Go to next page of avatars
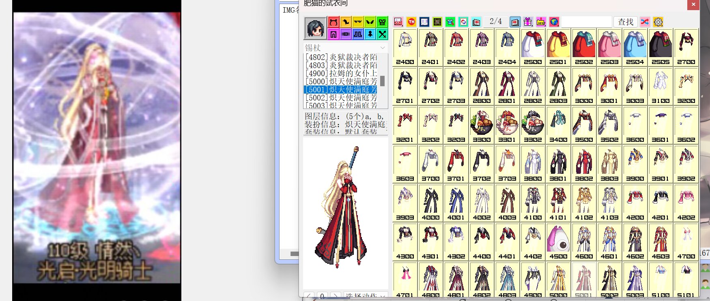The width and height of the screenshot is (710, 301). tap(515, 22)
